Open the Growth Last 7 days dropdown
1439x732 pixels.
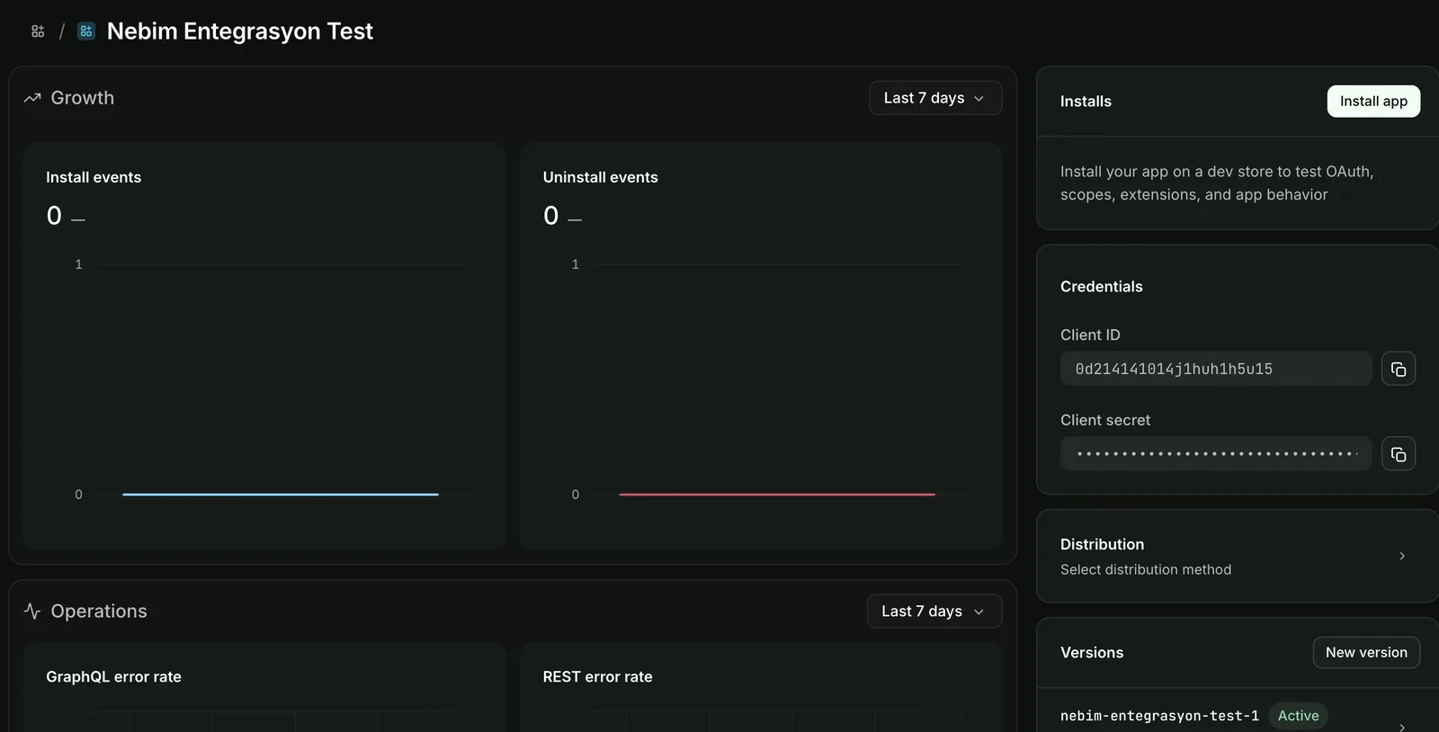935,98
